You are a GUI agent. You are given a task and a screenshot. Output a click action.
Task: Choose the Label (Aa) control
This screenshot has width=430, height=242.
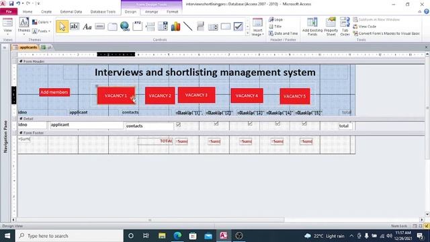pyautogui.click(x=87, y=27)
